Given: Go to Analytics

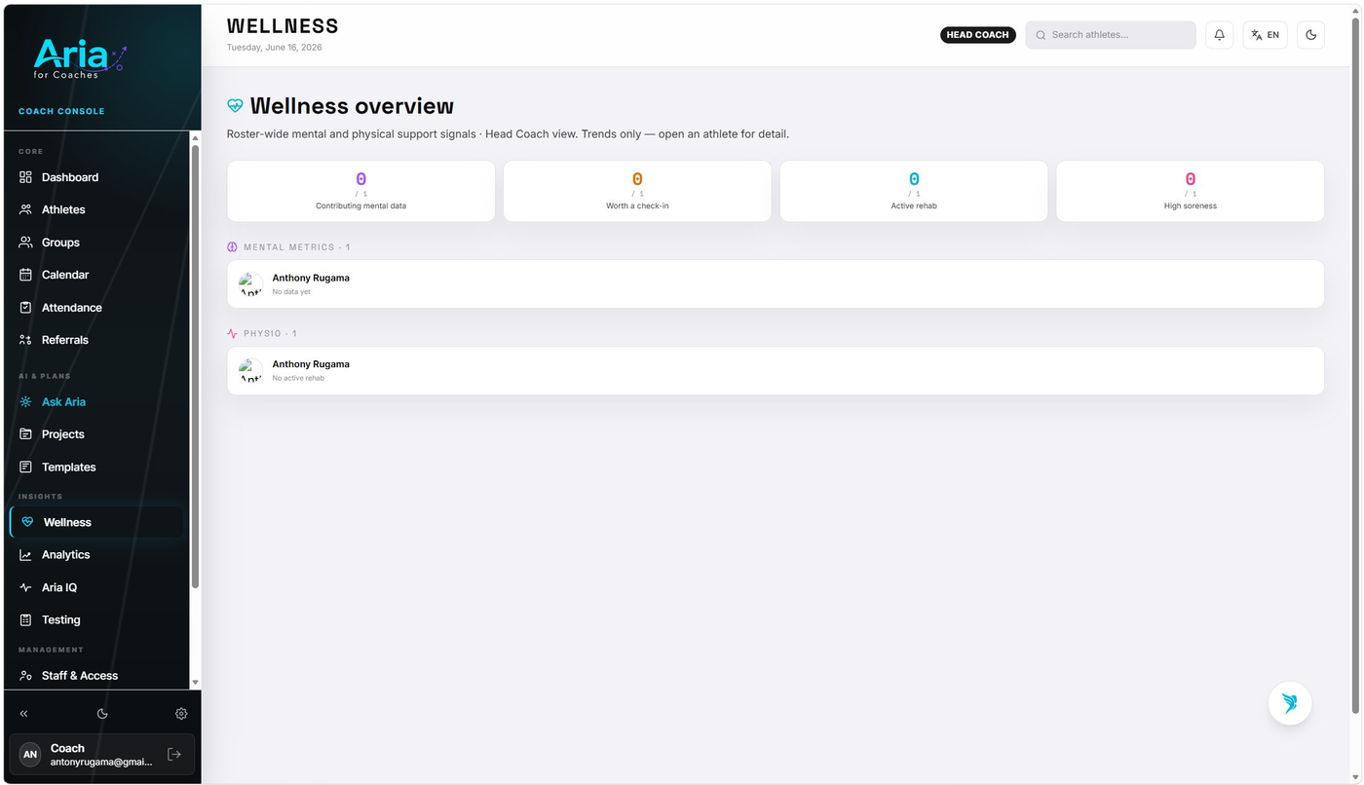Looking at the screenshot, I should point(97,555).
